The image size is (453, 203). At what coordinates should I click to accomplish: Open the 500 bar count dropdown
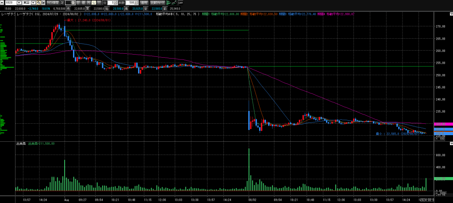coord(136,3)
